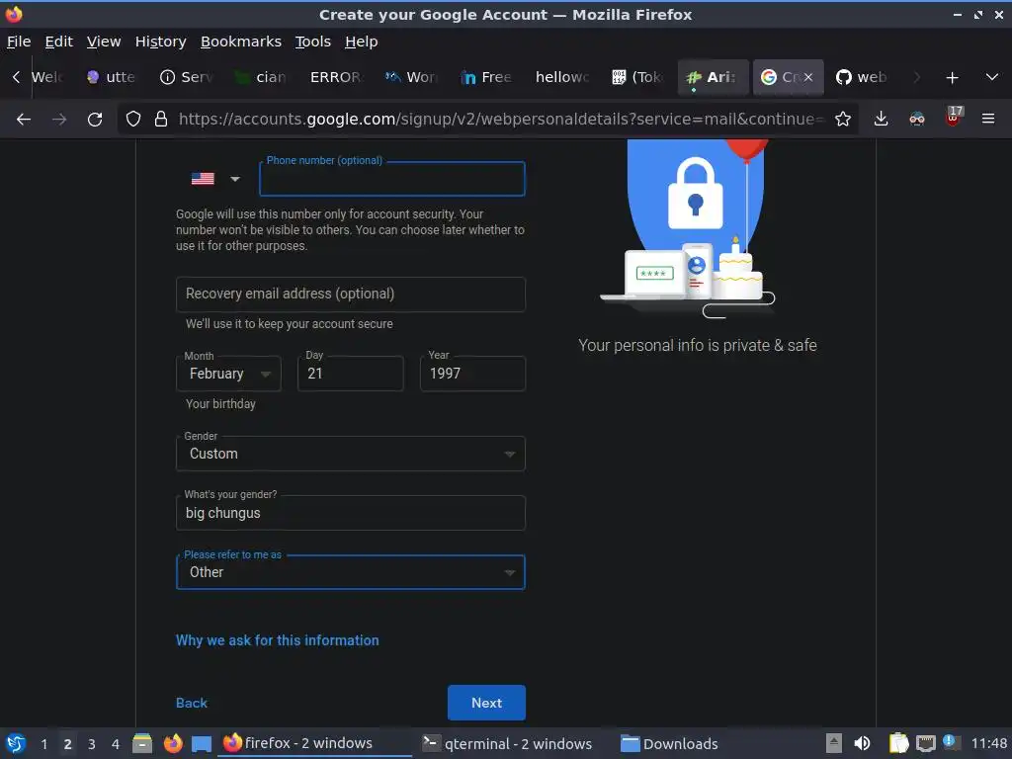Click the Back link
This screenshot has height=759, width=1012.
[192, 703]
